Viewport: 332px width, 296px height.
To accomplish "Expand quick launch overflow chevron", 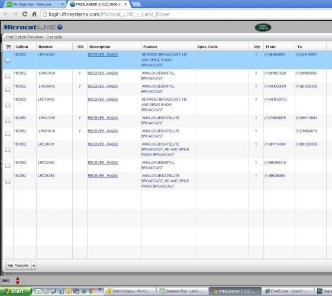I will click(100, 289).
